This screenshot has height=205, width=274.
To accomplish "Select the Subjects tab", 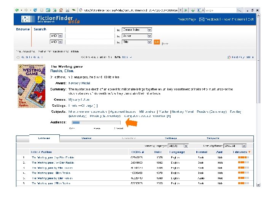I will click(213, 138).
